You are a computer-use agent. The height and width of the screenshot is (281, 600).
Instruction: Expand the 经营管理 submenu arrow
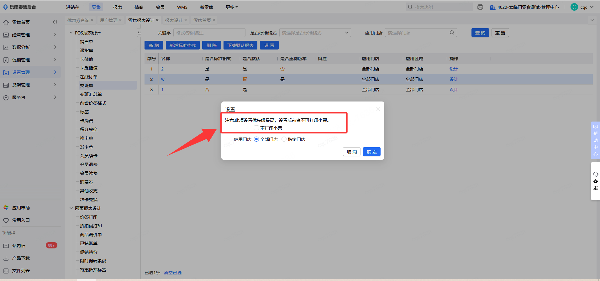point(55,34)
